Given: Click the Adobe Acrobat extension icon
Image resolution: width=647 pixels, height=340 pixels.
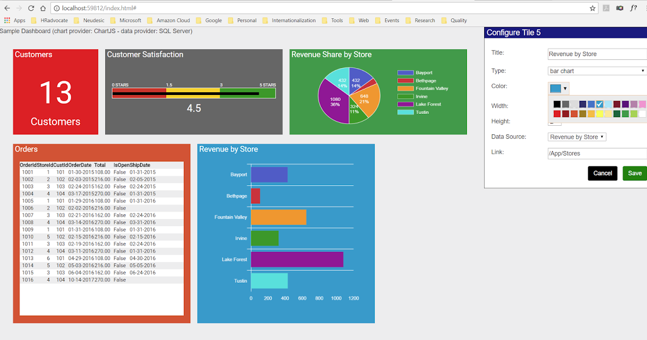Looking at the screenshot, I should point(607,8).
